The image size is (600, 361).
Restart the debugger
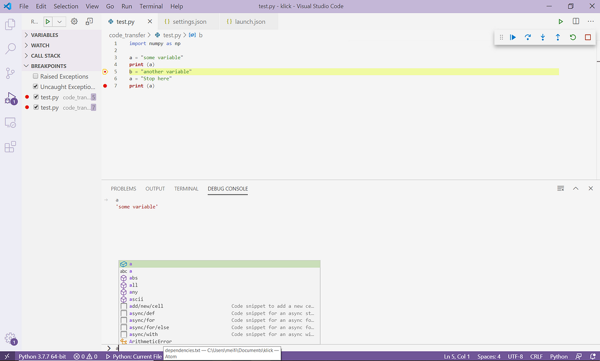[572, 37]
